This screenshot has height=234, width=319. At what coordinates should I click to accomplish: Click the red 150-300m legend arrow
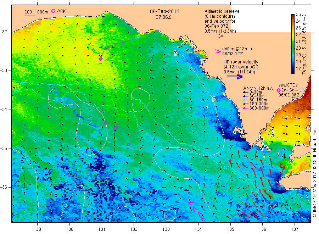246,104
